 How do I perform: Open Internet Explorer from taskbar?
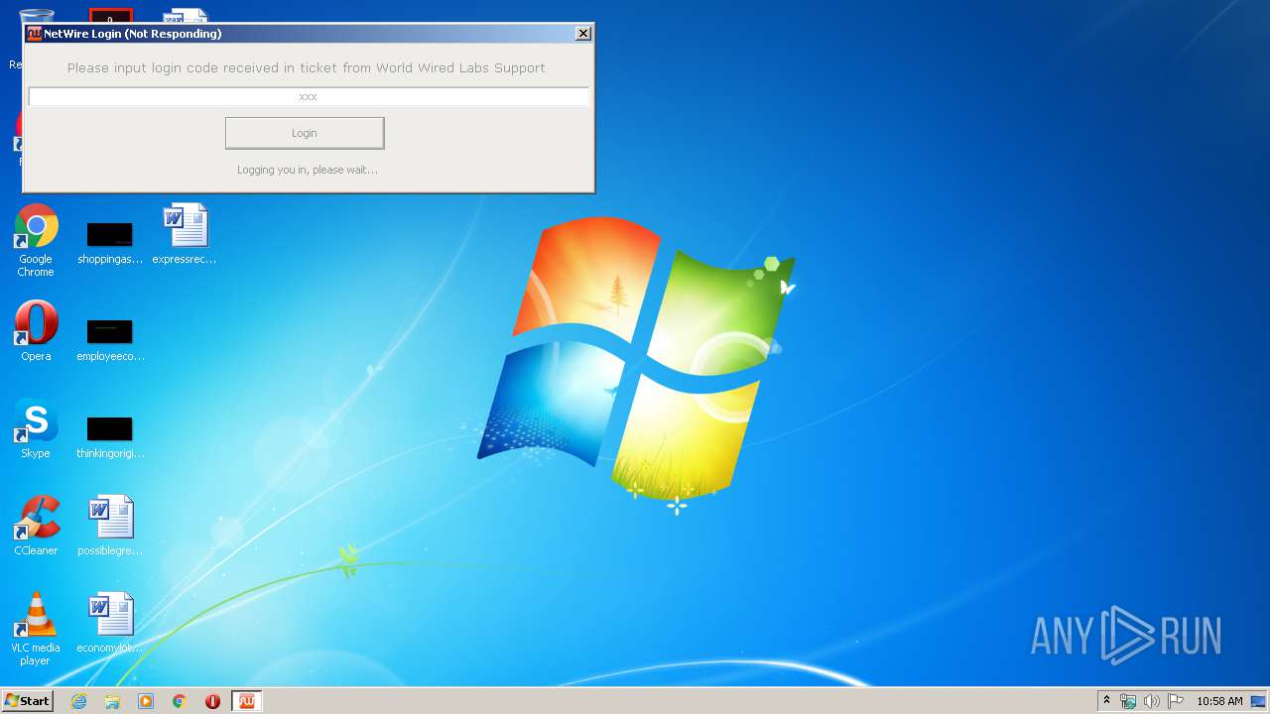(x=79, y=701)
